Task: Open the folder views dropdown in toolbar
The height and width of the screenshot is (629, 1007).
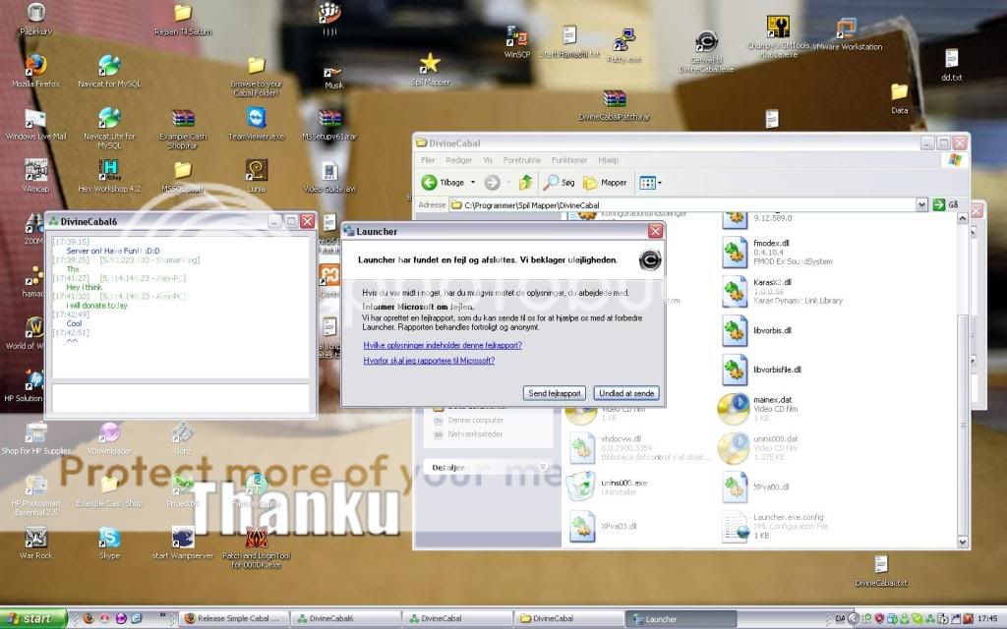Action: pyautogui.click(x=648, y=182)
